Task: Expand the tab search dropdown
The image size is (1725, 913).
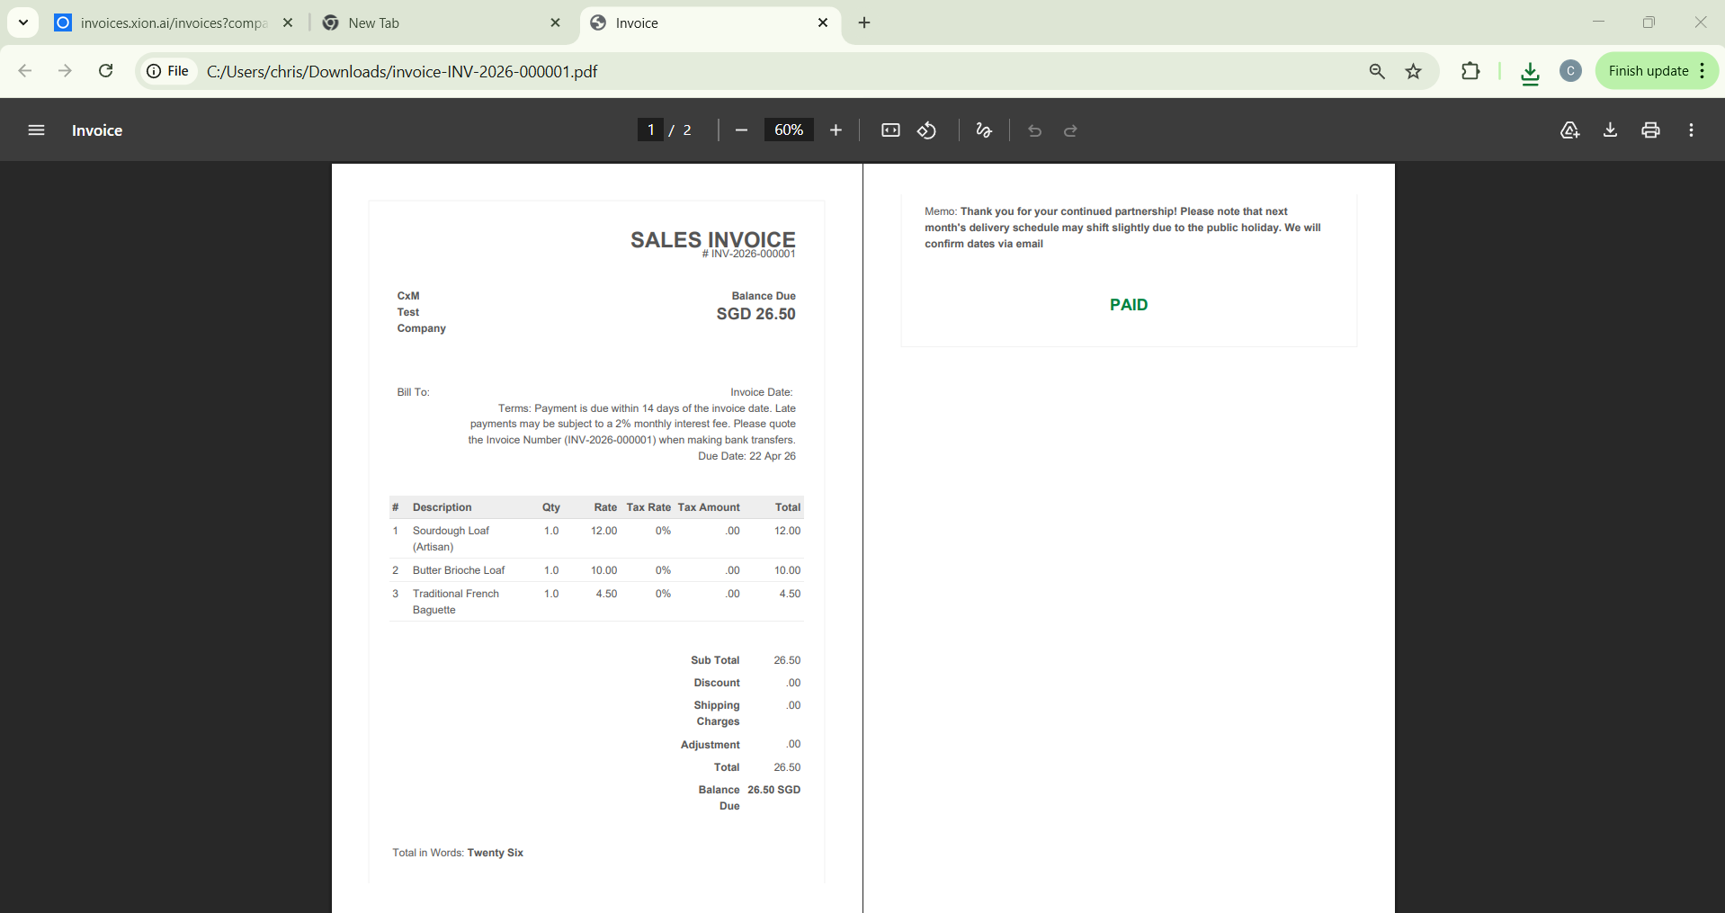Action: coord(23,22)
